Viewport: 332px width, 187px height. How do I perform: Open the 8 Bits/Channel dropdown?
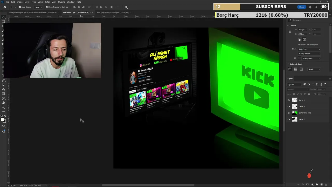(x=309, y=54)
